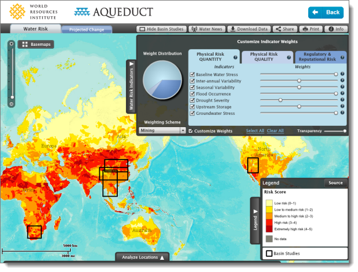Viewport: 358px width, 272px height.
Task: Adjust the Transparency slider
Action: tap(345, 131)
